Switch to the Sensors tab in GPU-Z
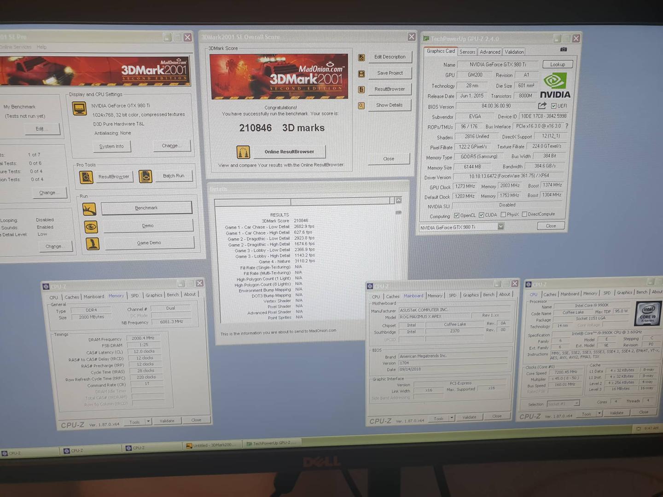 467,52
